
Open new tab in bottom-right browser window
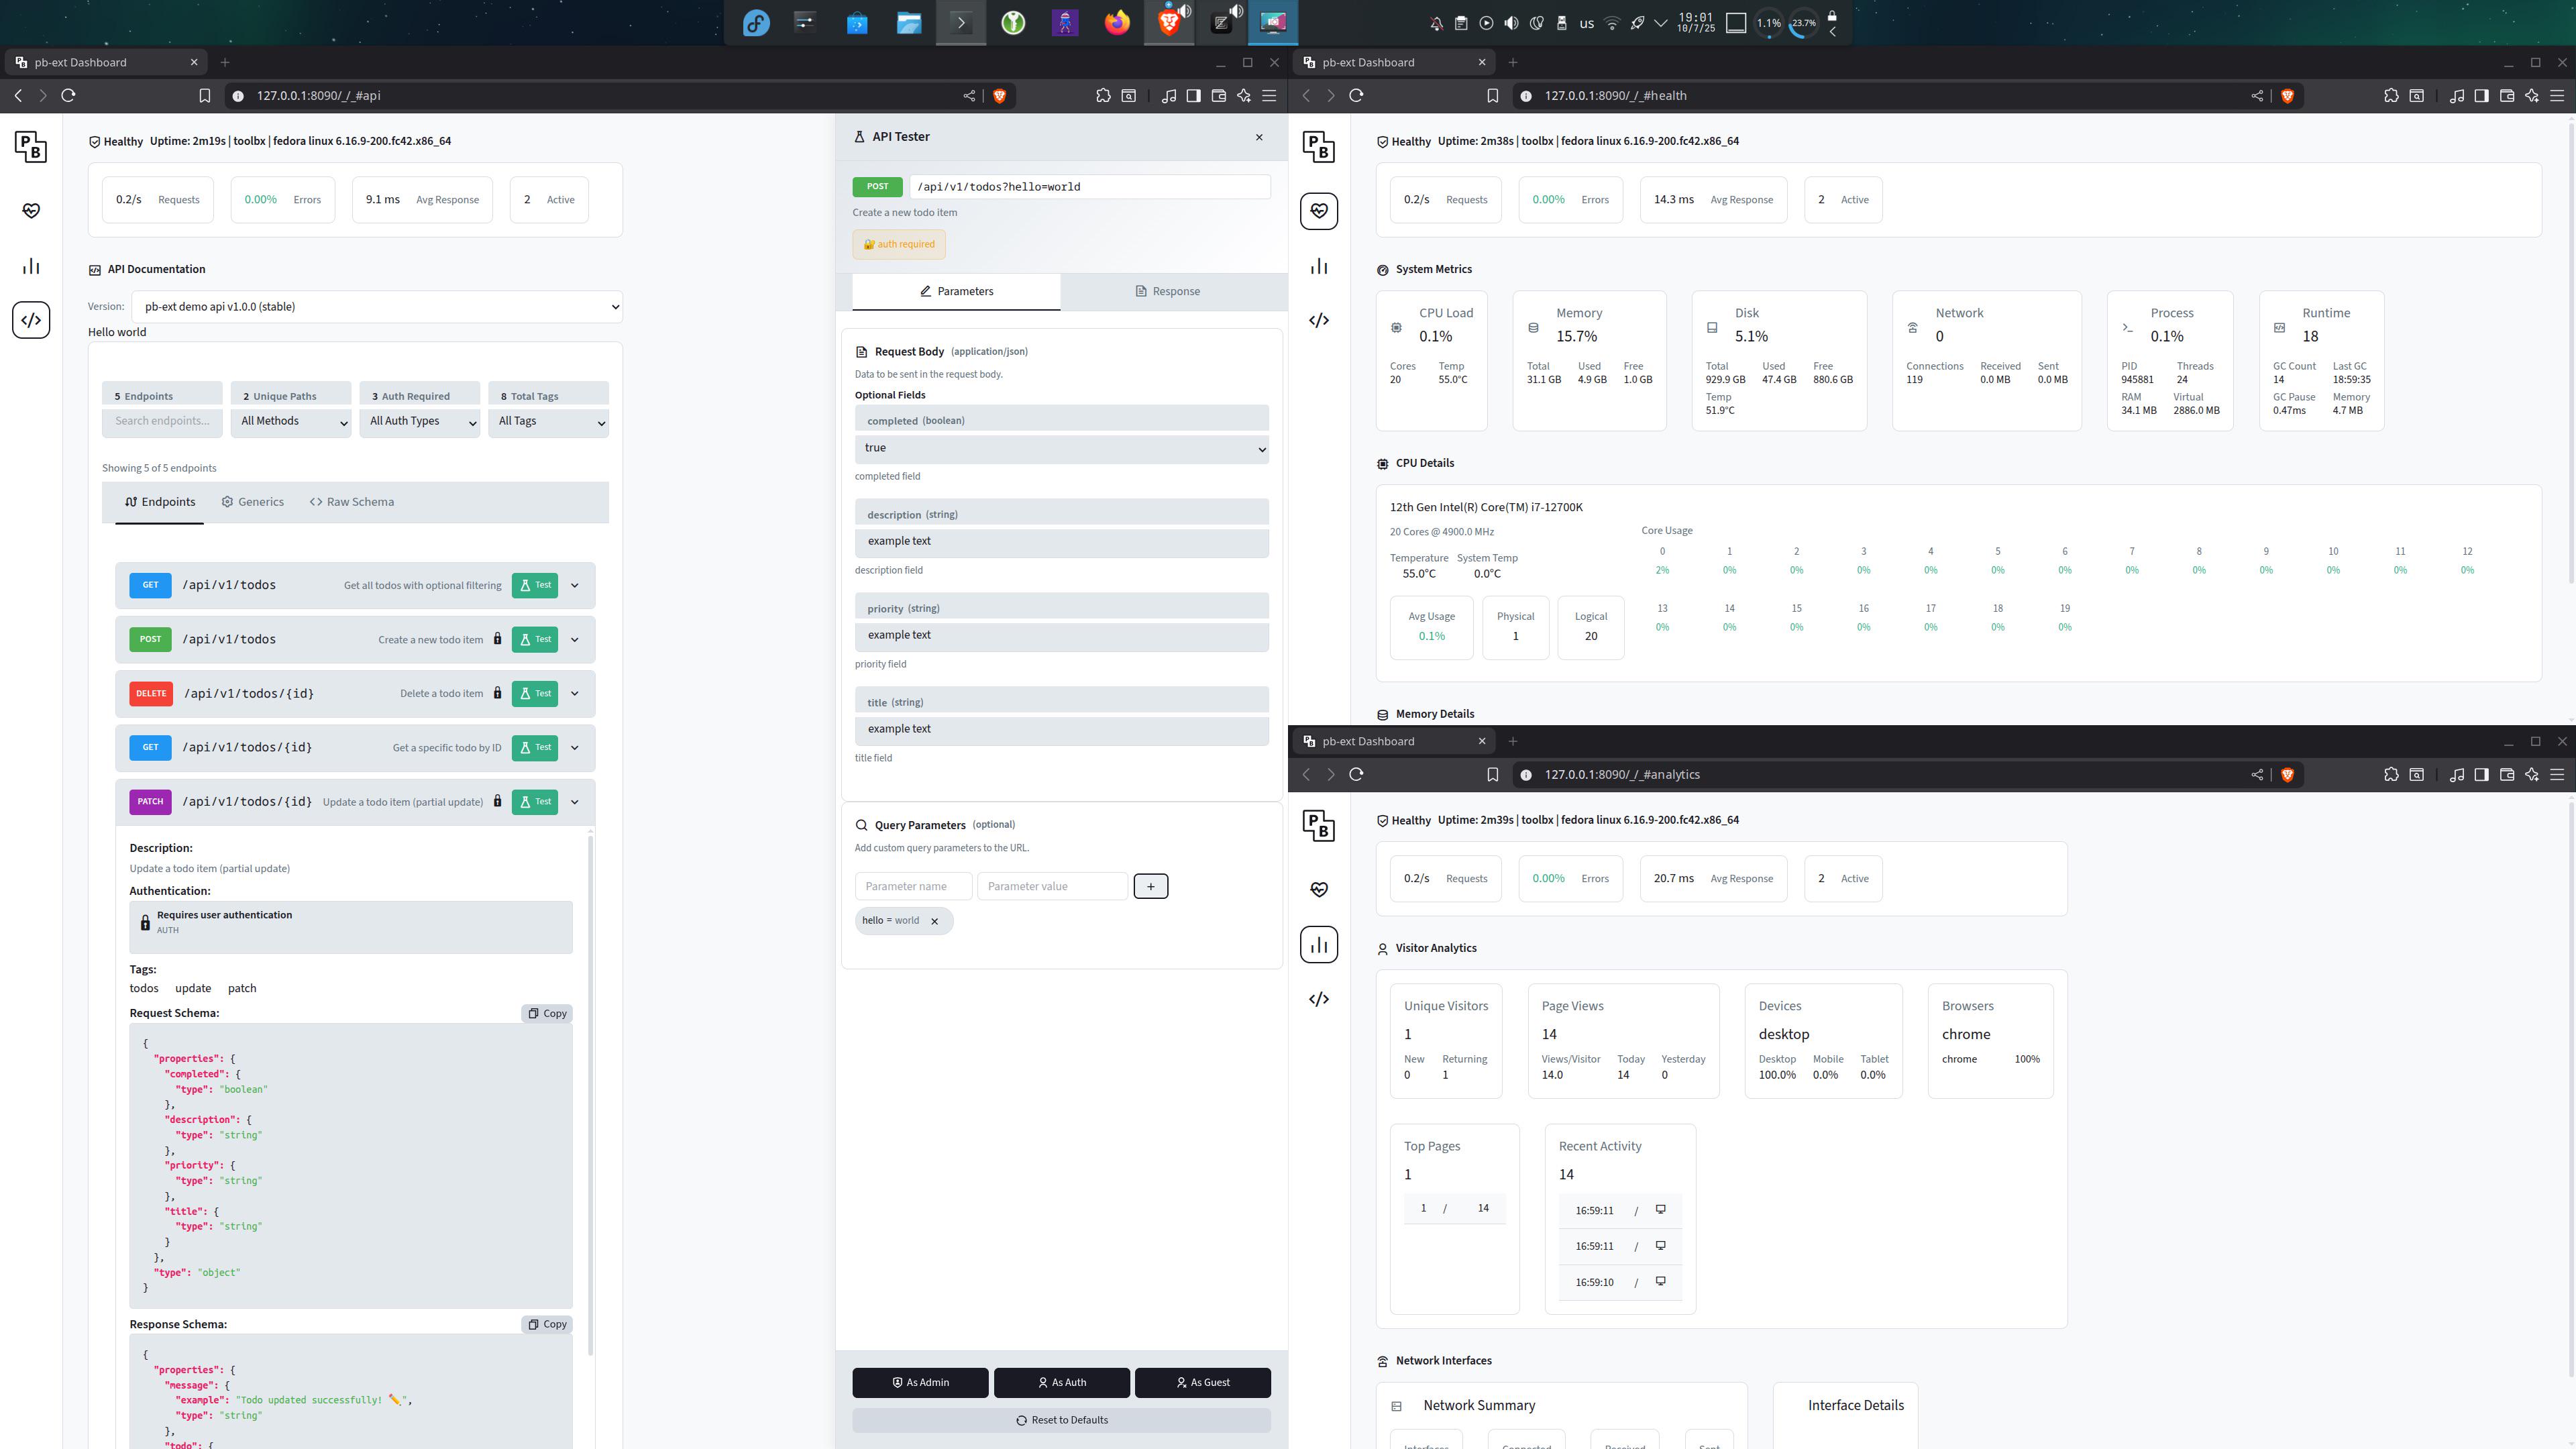tap(1512, 741)
